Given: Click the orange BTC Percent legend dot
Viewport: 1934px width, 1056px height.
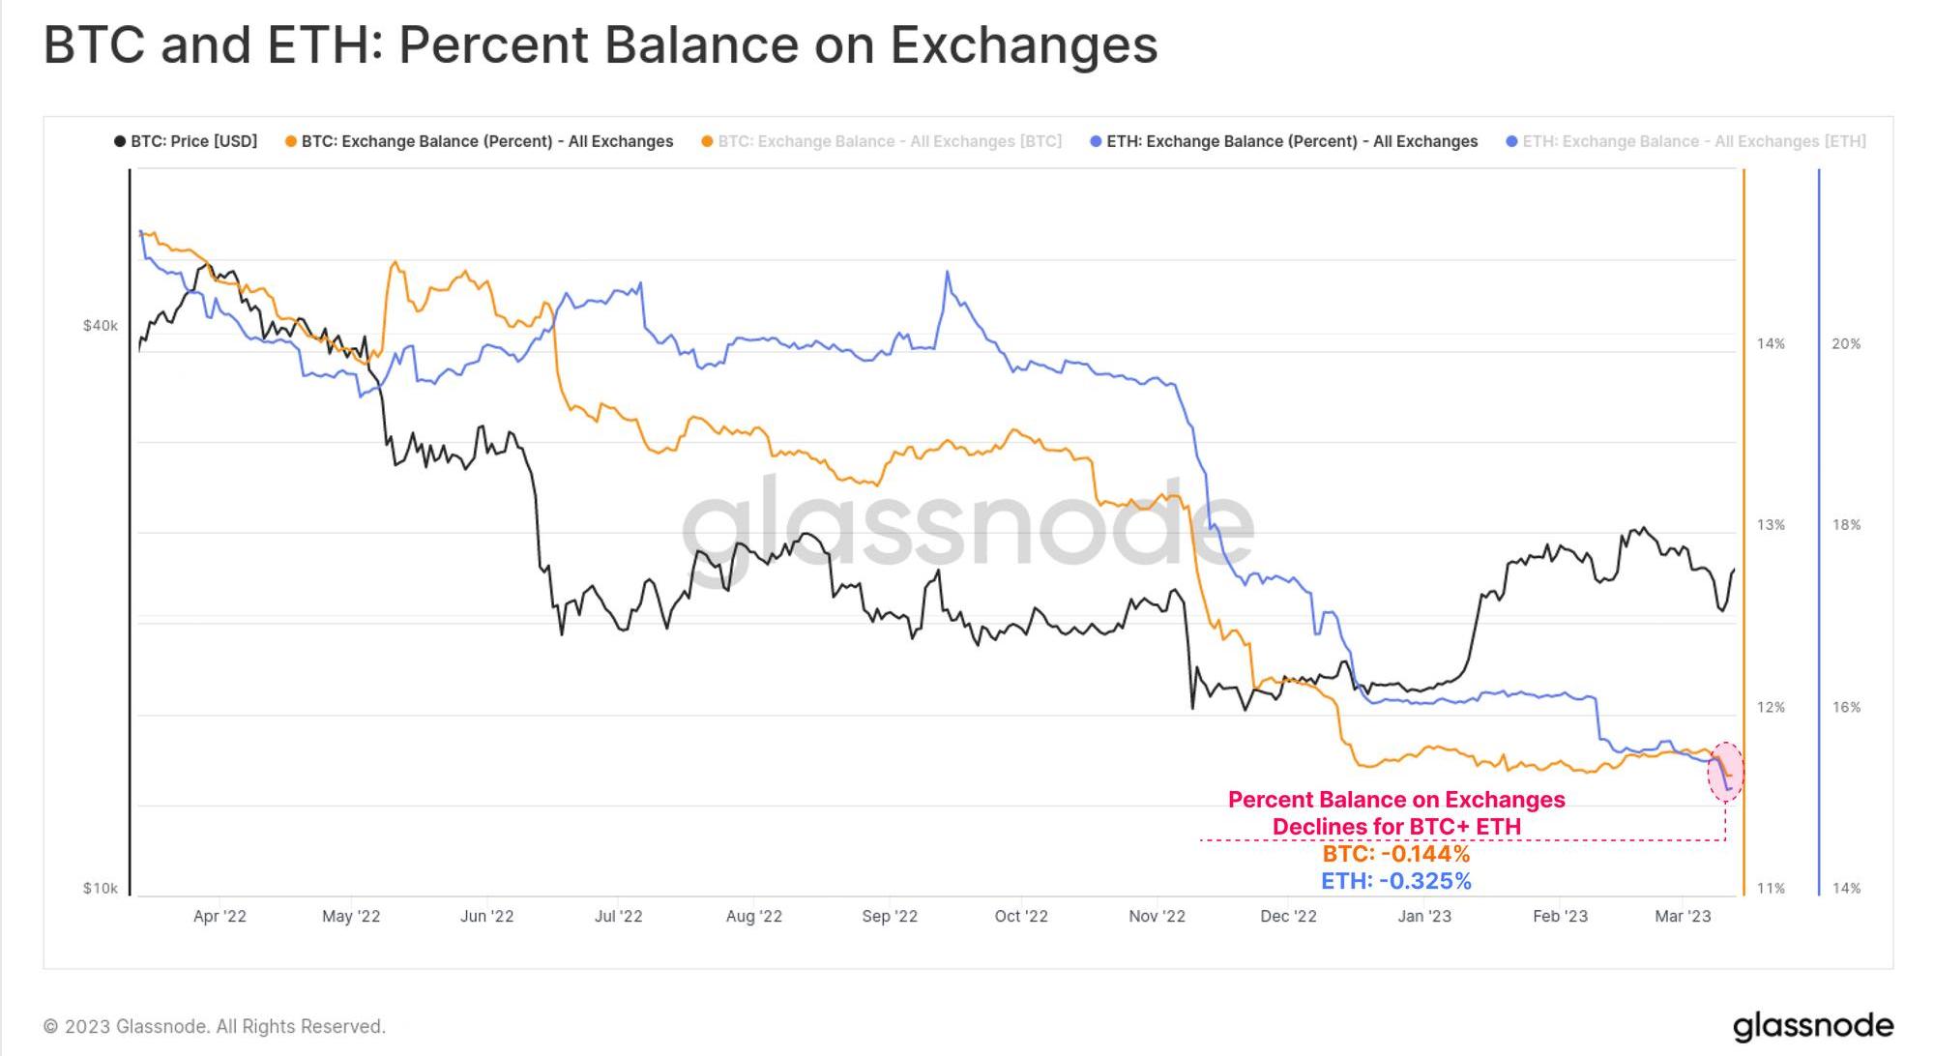Looking at the screenshot, I should [x=290, y=141].
